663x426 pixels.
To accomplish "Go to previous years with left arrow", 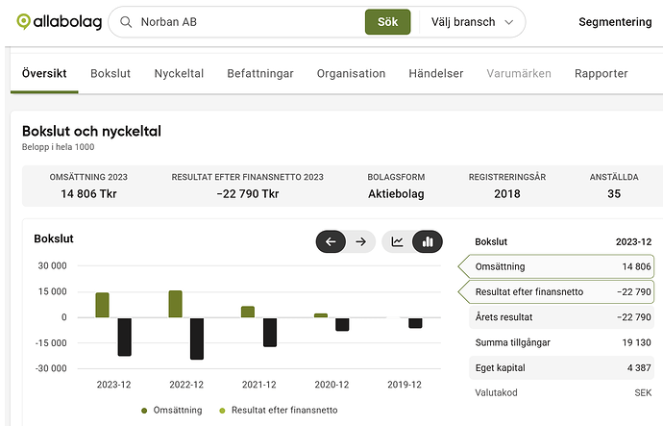I will click(331, 241).
